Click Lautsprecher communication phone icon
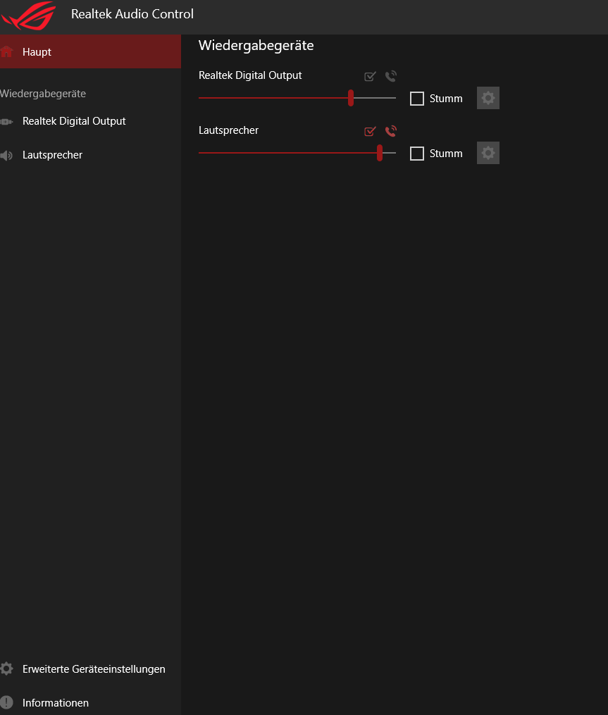 [x=391, y=131]
